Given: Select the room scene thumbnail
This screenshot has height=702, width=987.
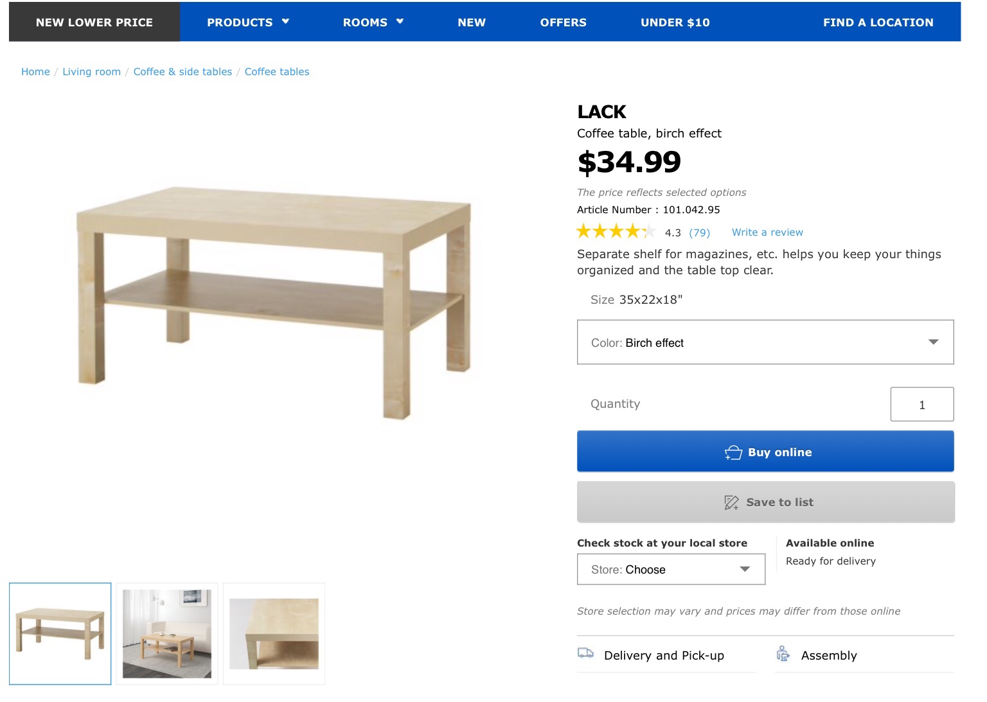Looking at the screenshot, I should [167, 634].
